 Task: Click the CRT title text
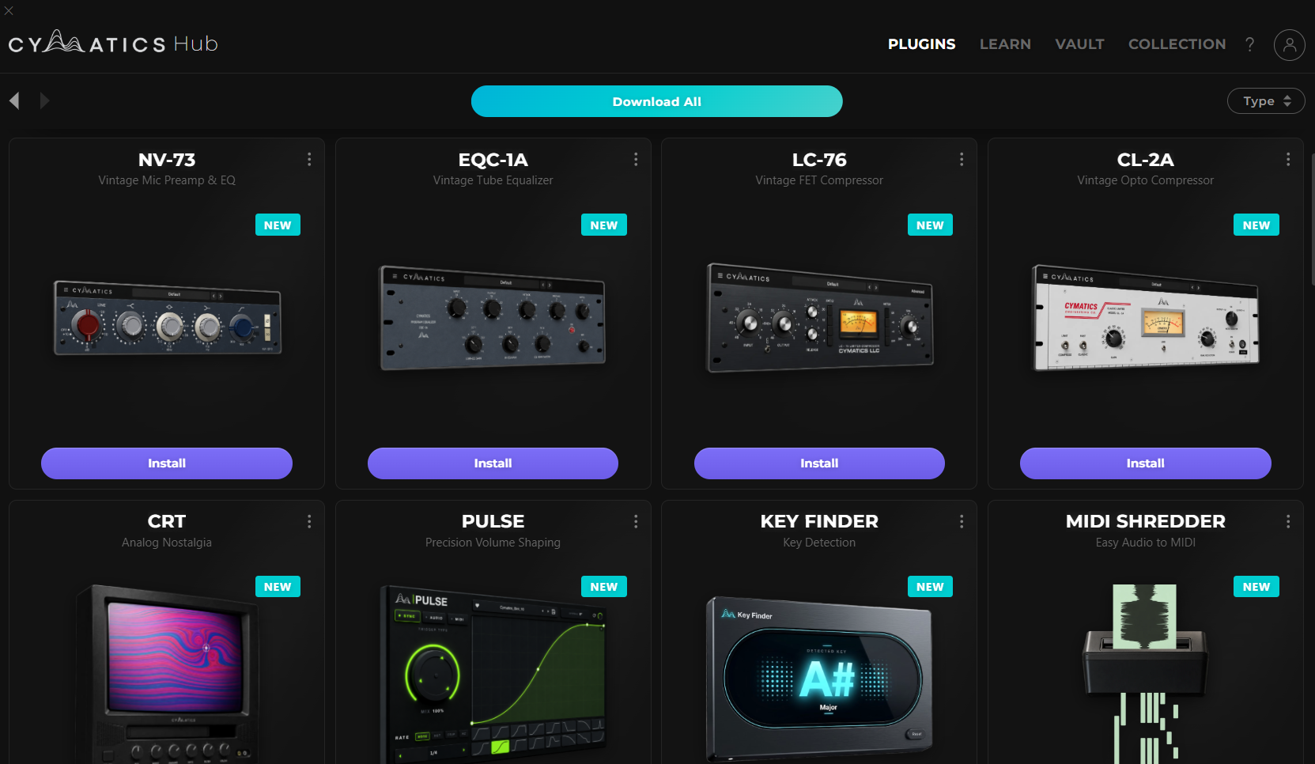click(167, 522)
